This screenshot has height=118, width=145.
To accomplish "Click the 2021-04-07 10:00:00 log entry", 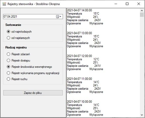I will click(79, 102).
